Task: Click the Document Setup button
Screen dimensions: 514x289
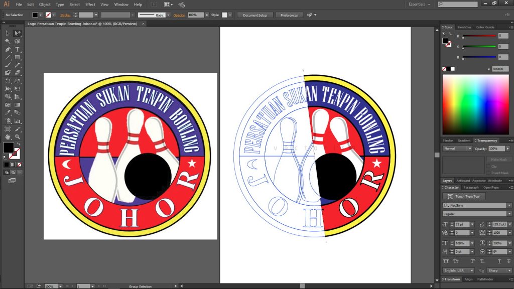Action: coord(254,15)
